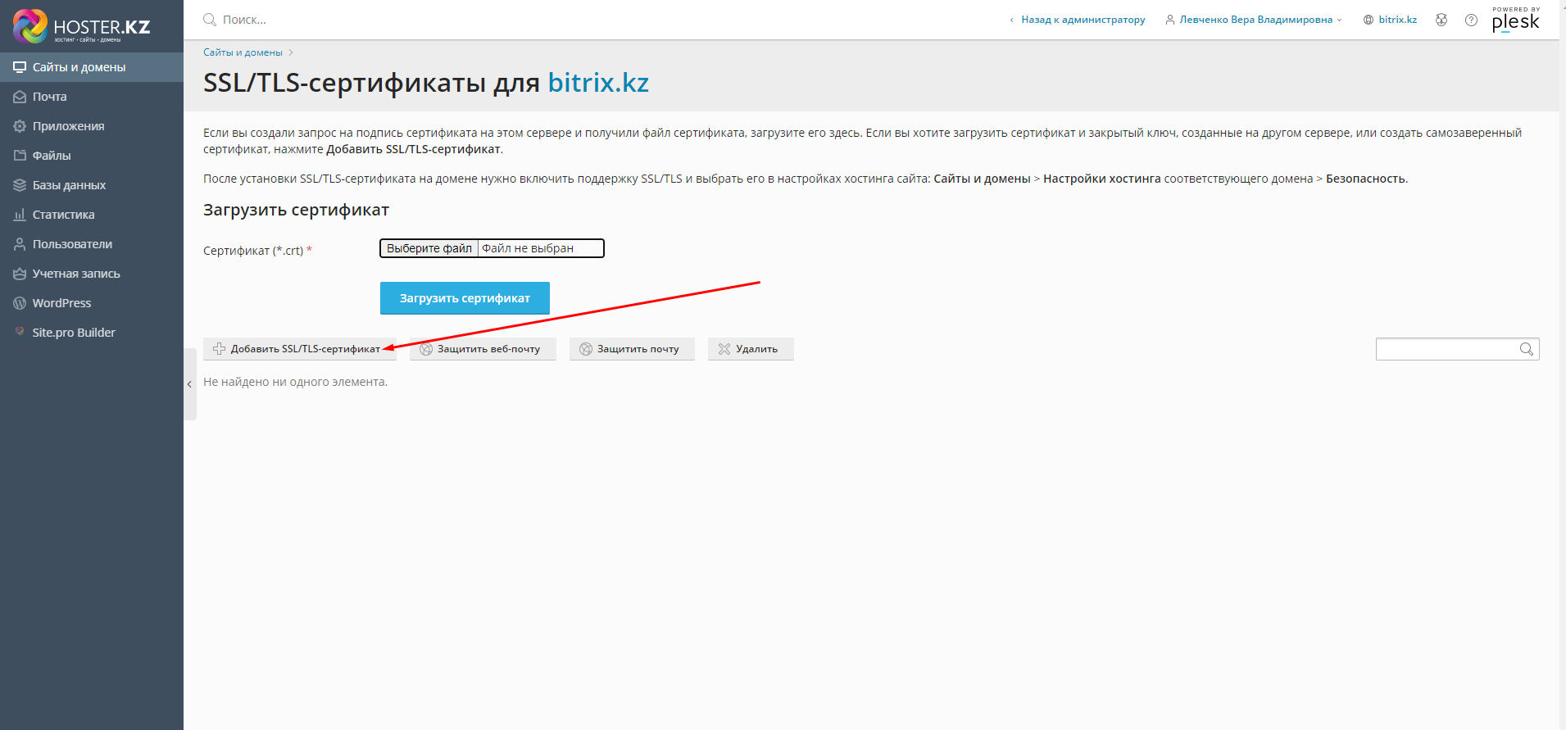
Task: Select Базы данных in sidebar
Action: point(92,185)
